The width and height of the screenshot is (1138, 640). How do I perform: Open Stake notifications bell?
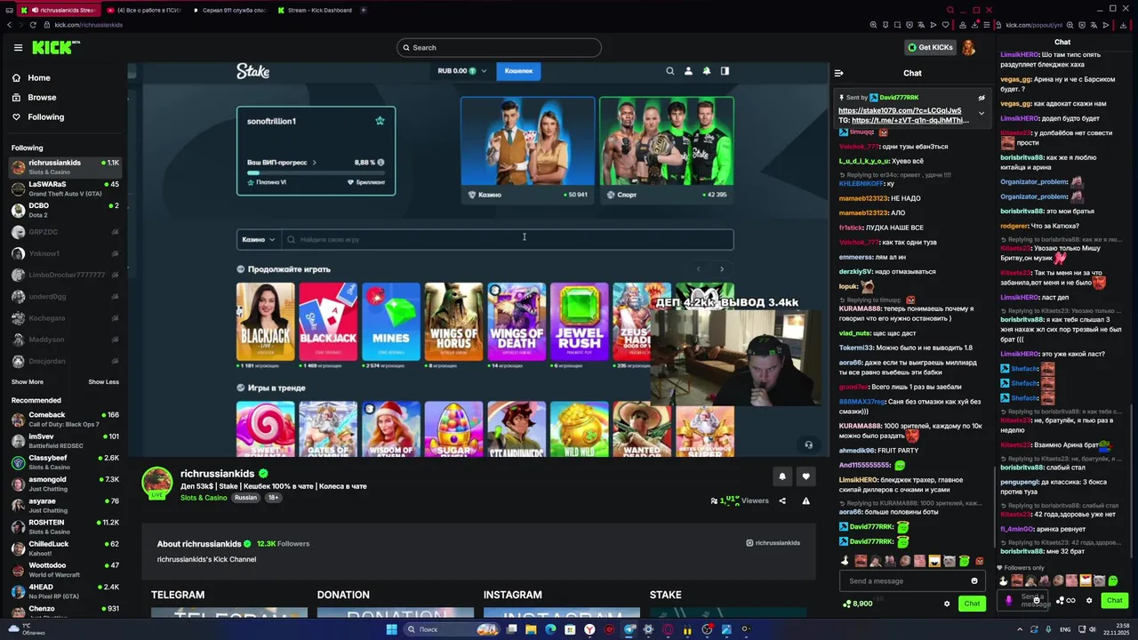(707, 71)
